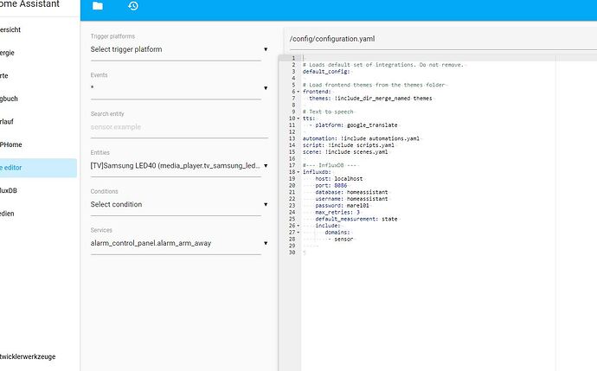Click the Search entity input field

click(179, 127)
